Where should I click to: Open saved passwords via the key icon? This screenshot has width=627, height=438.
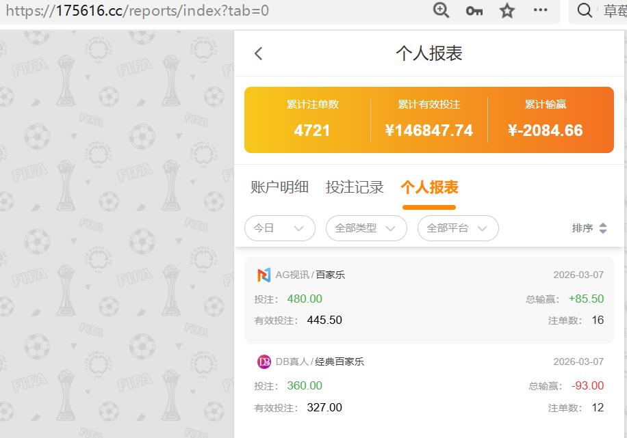pos(474,11)
